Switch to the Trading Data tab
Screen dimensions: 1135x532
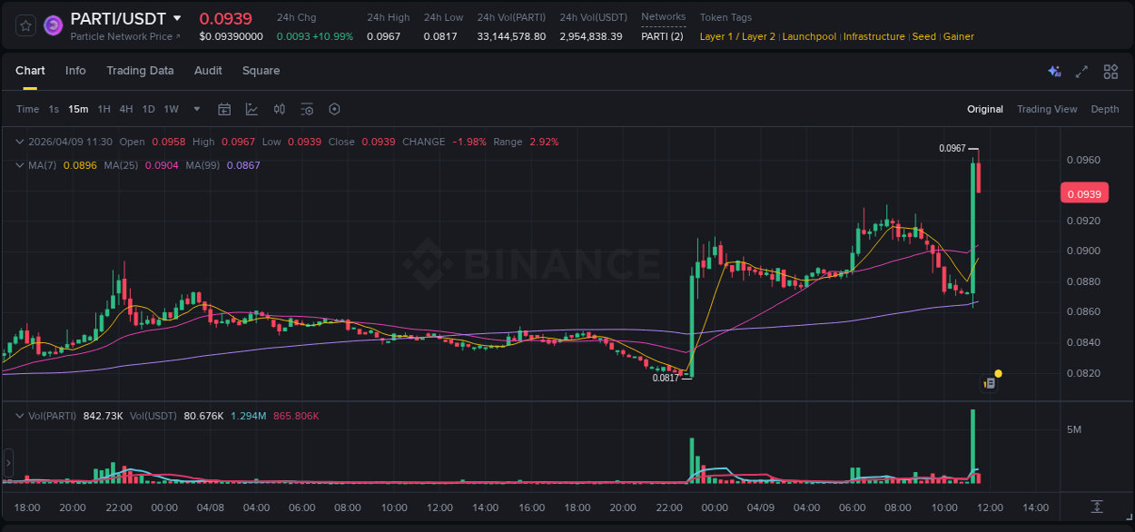(140, 71)
